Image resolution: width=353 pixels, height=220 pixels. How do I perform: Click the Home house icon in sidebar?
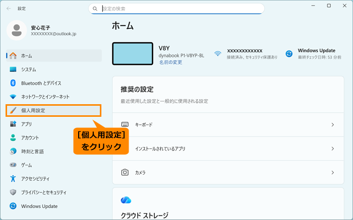click(x=13, y=55)
